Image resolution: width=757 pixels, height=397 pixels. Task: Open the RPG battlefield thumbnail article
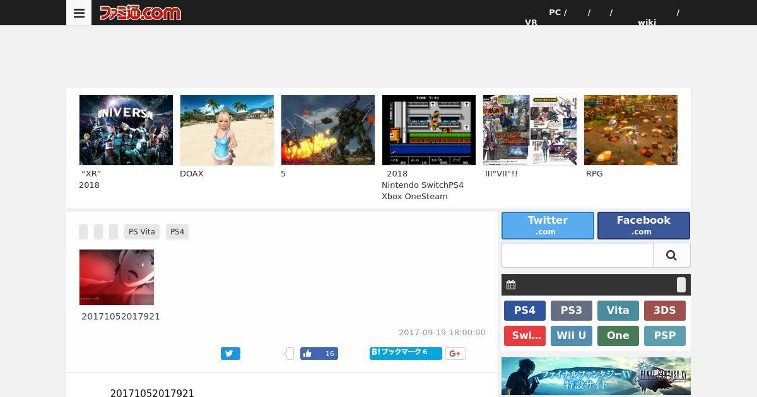[x=631, y=130]
